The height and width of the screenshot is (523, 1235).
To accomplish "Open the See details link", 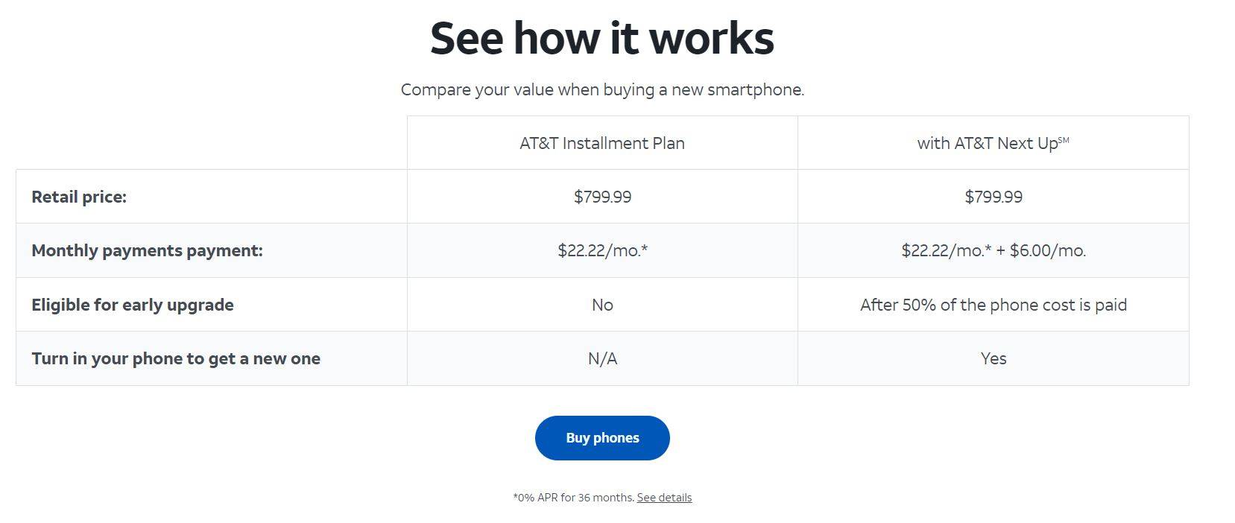I will (664, 498).
